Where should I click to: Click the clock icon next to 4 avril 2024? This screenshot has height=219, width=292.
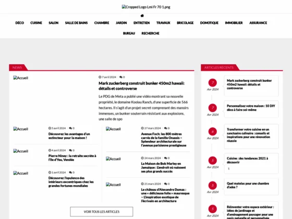pyautogui.click(x=50, y=150)
